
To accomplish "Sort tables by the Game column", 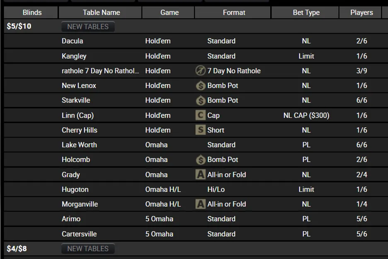I will click(168, 12).
